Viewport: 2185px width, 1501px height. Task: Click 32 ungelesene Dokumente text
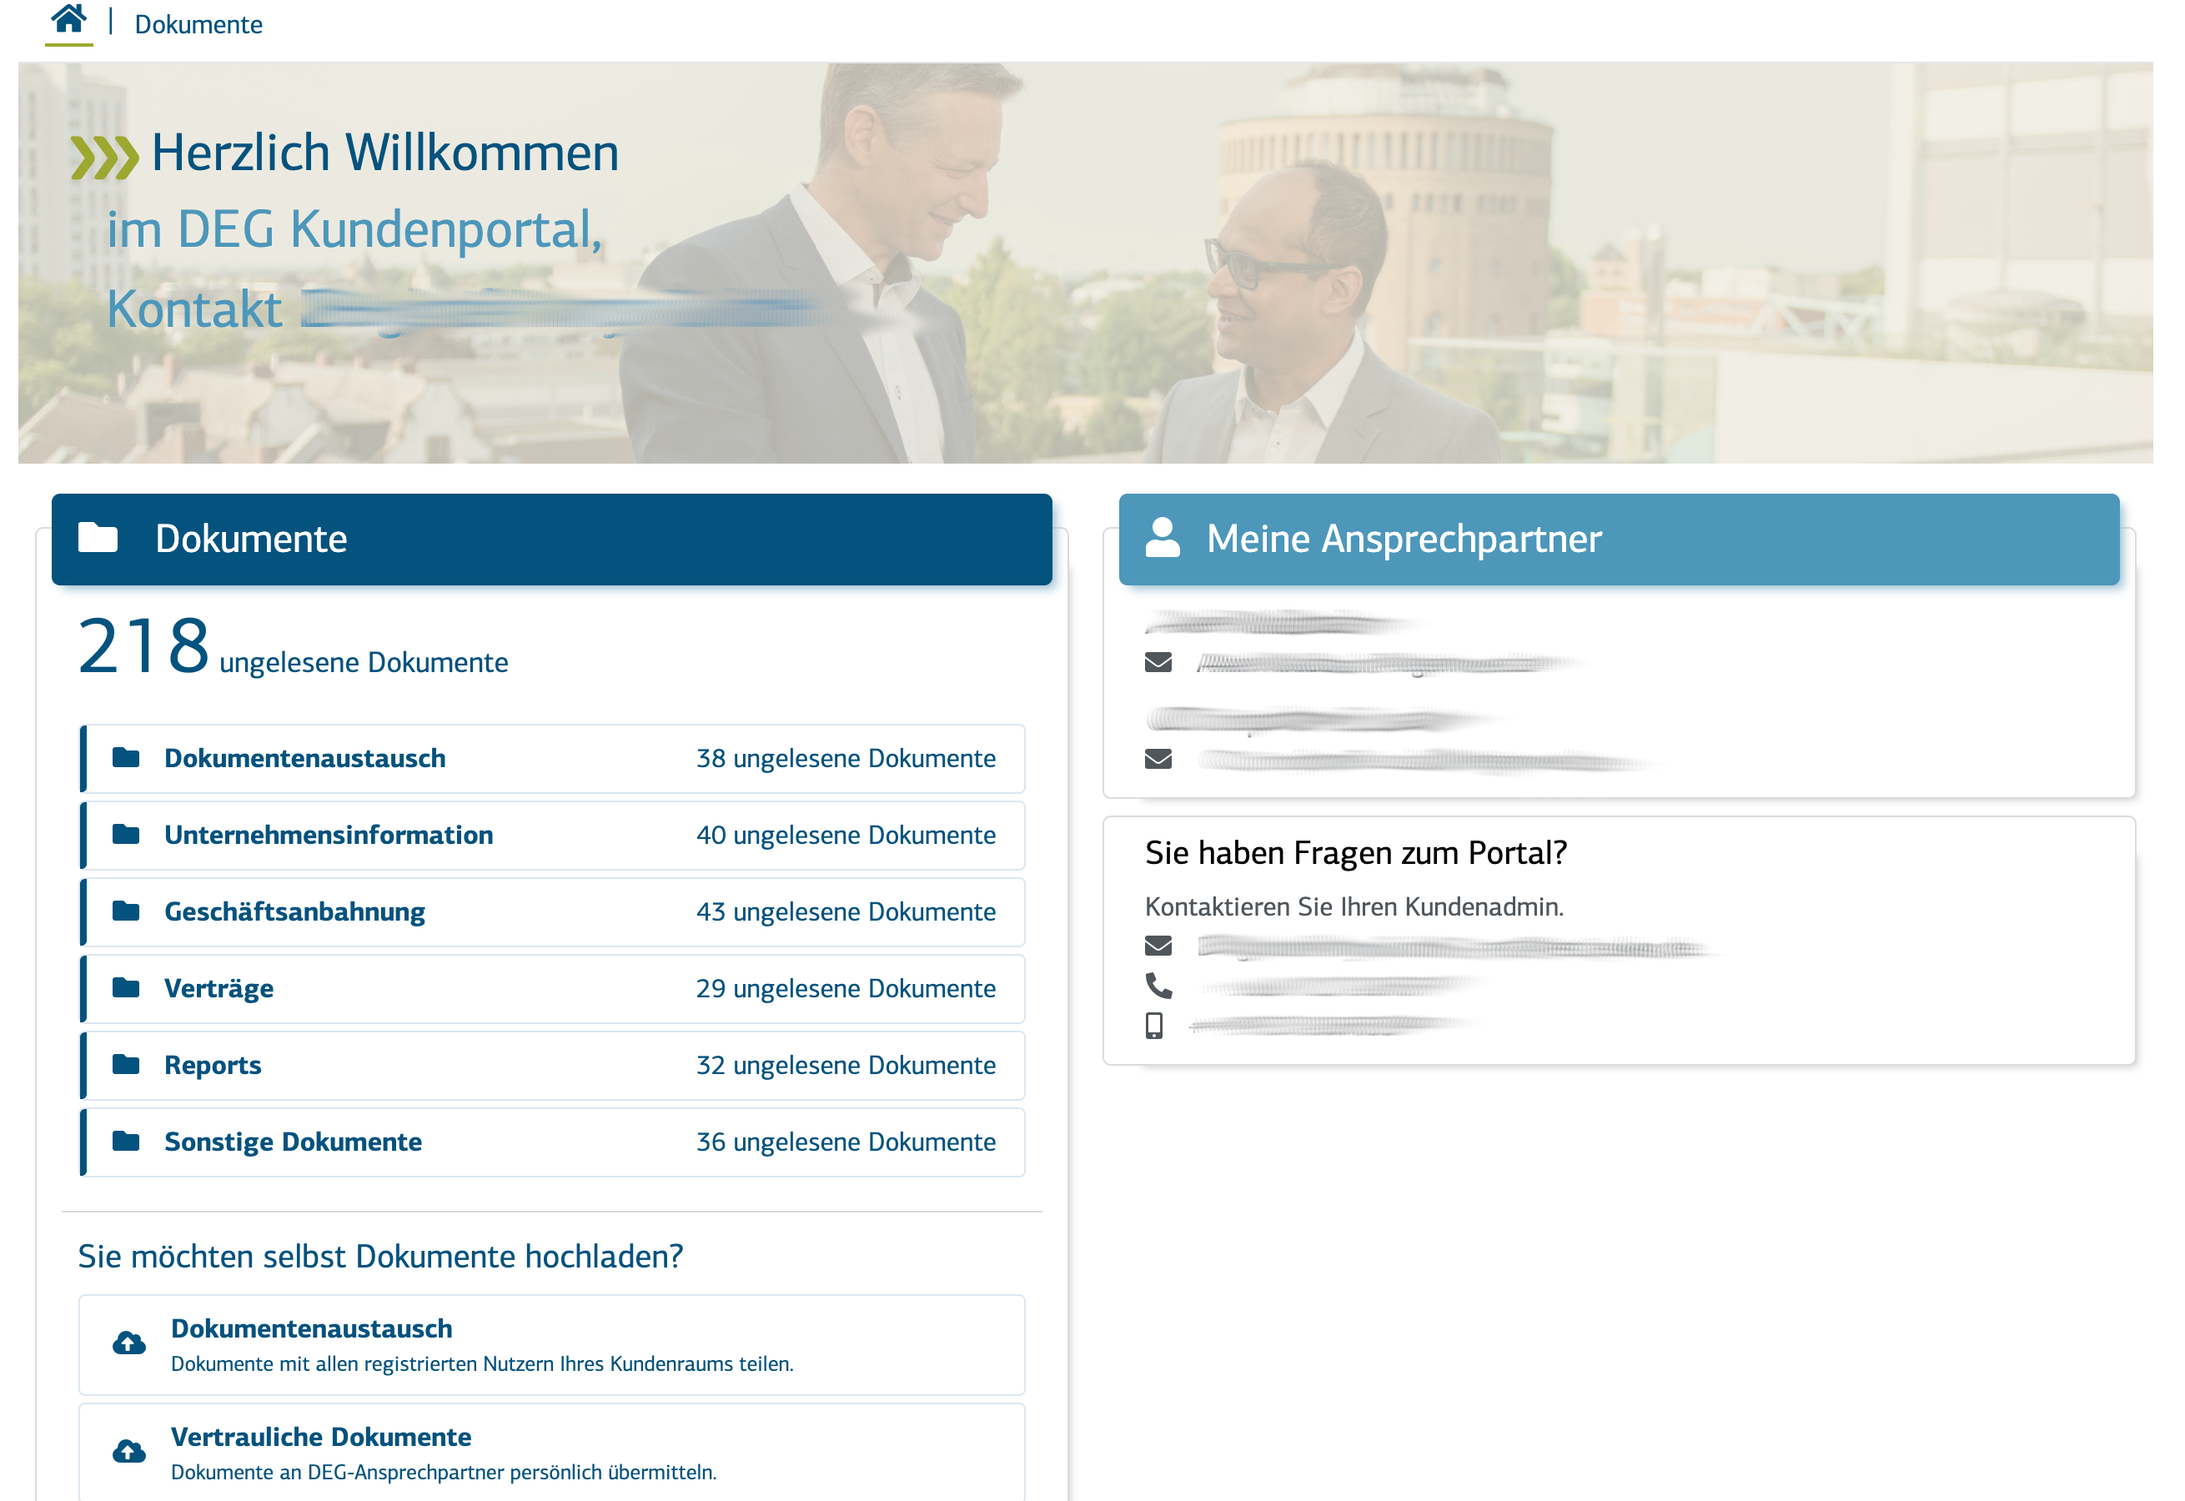[x=846, y=1066]
